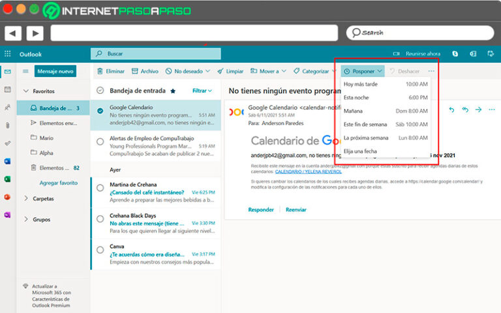Open To Do checkmark icon
Viewport: 501px width, 313px height.
8,143
